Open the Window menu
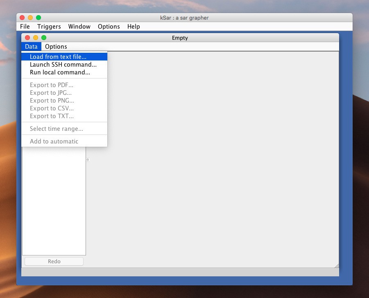 (x=79, y=27)
